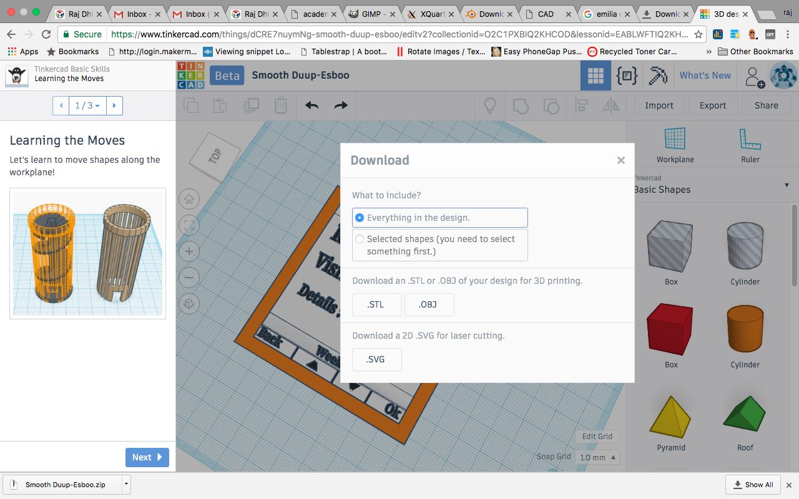Select the yellow Pyramid shape
Image resolution: width=799 pixels, height=499 pixels.
click(670, 417)
